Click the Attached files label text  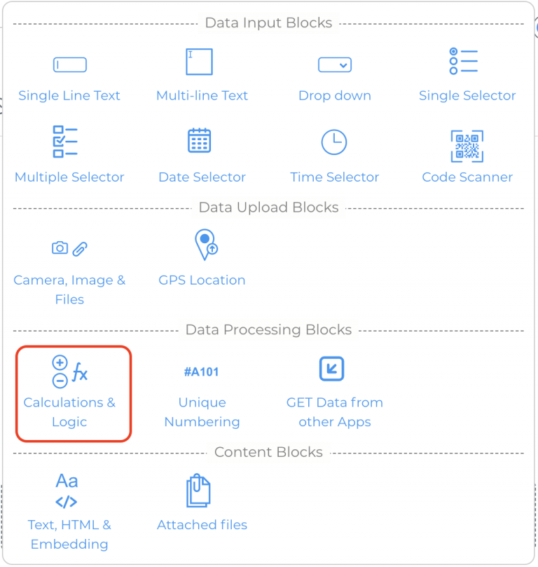coord(202,525)
